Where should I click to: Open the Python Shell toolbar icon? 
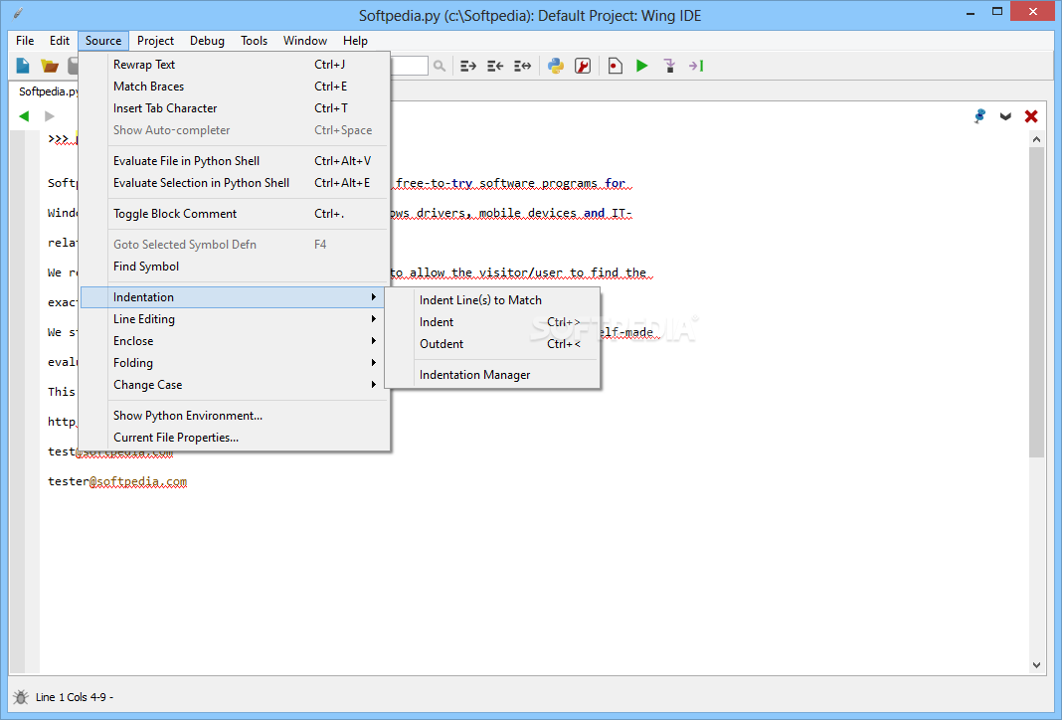tap(556, 66)
